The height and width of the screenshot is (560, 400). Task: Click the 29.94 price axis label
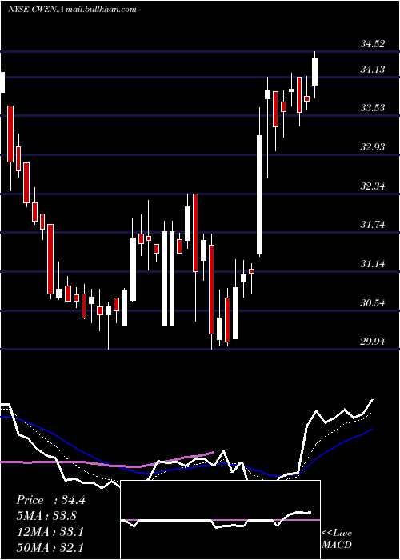tap(373, 342)
